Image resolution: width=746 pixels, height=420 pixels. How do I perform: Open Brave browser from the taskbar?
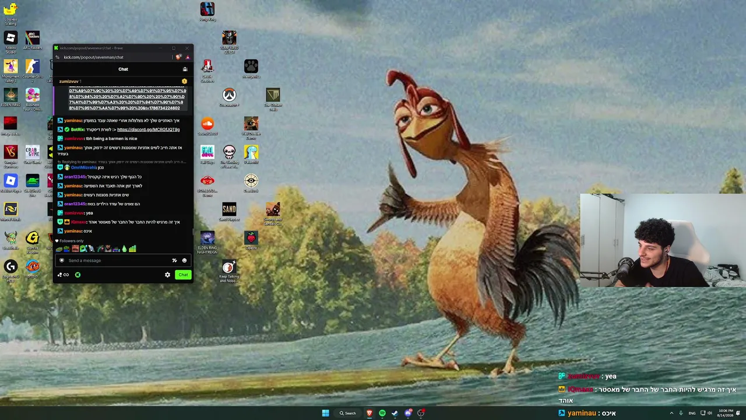coord(369,413)
